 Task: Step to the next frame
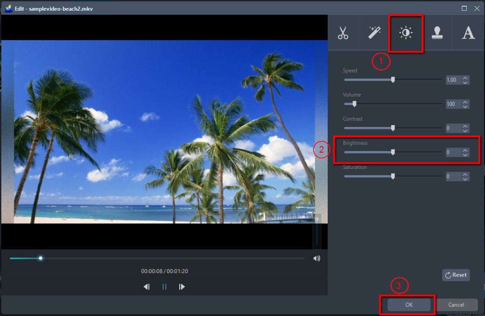pyautogui.click(x=182, y=287)
